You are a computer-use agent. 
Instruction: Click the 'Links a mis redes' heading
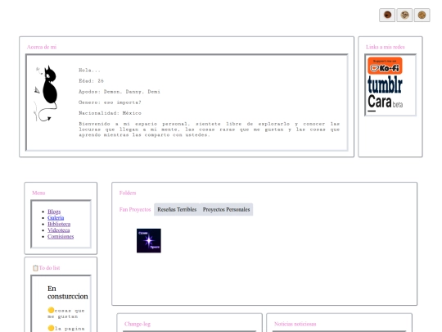[385, 48]
